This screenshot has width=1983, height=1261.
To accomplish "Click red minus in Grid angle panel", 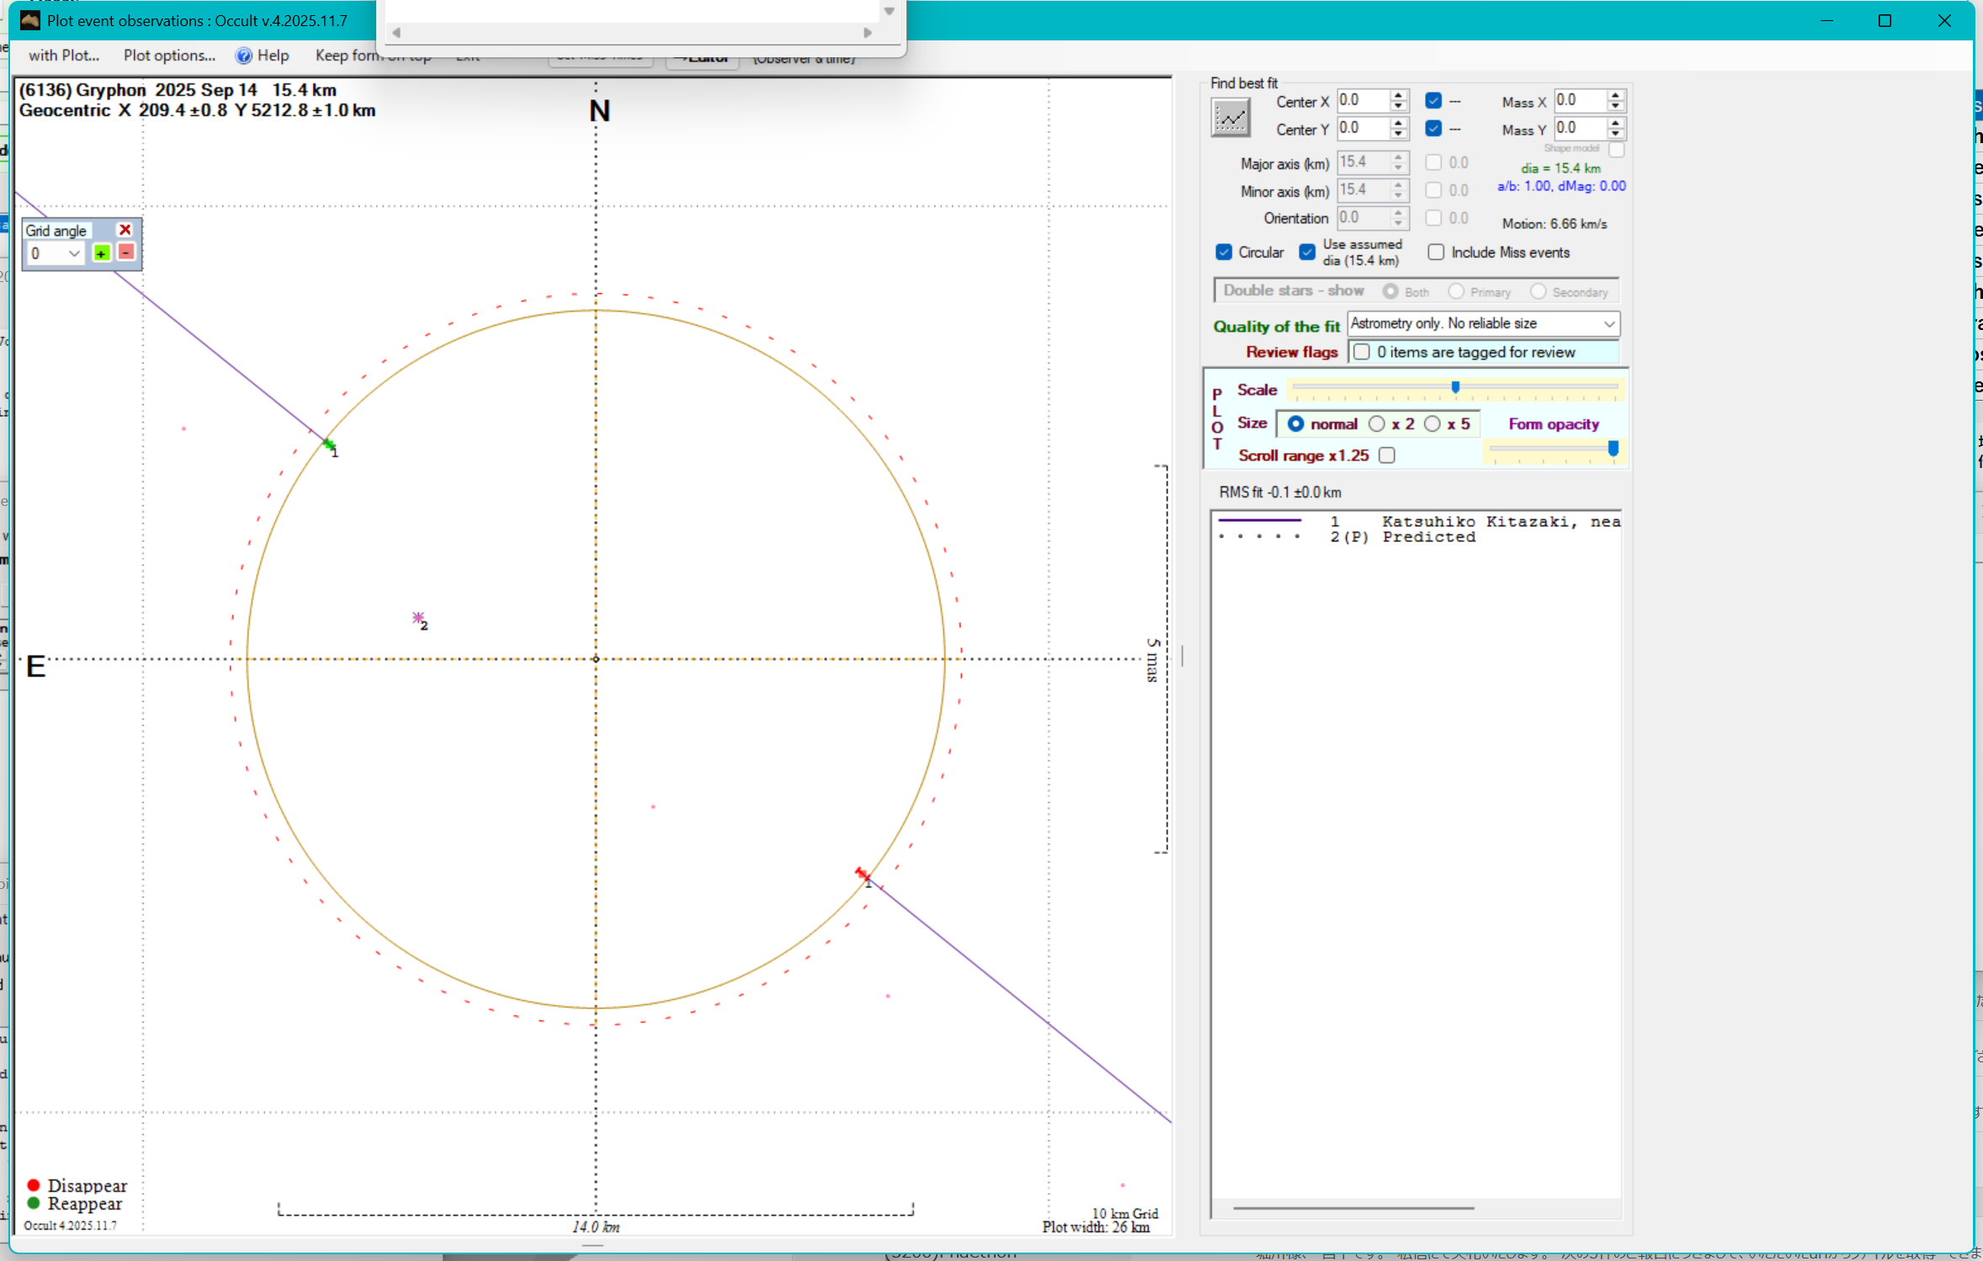I will click(x=126, y=253).
